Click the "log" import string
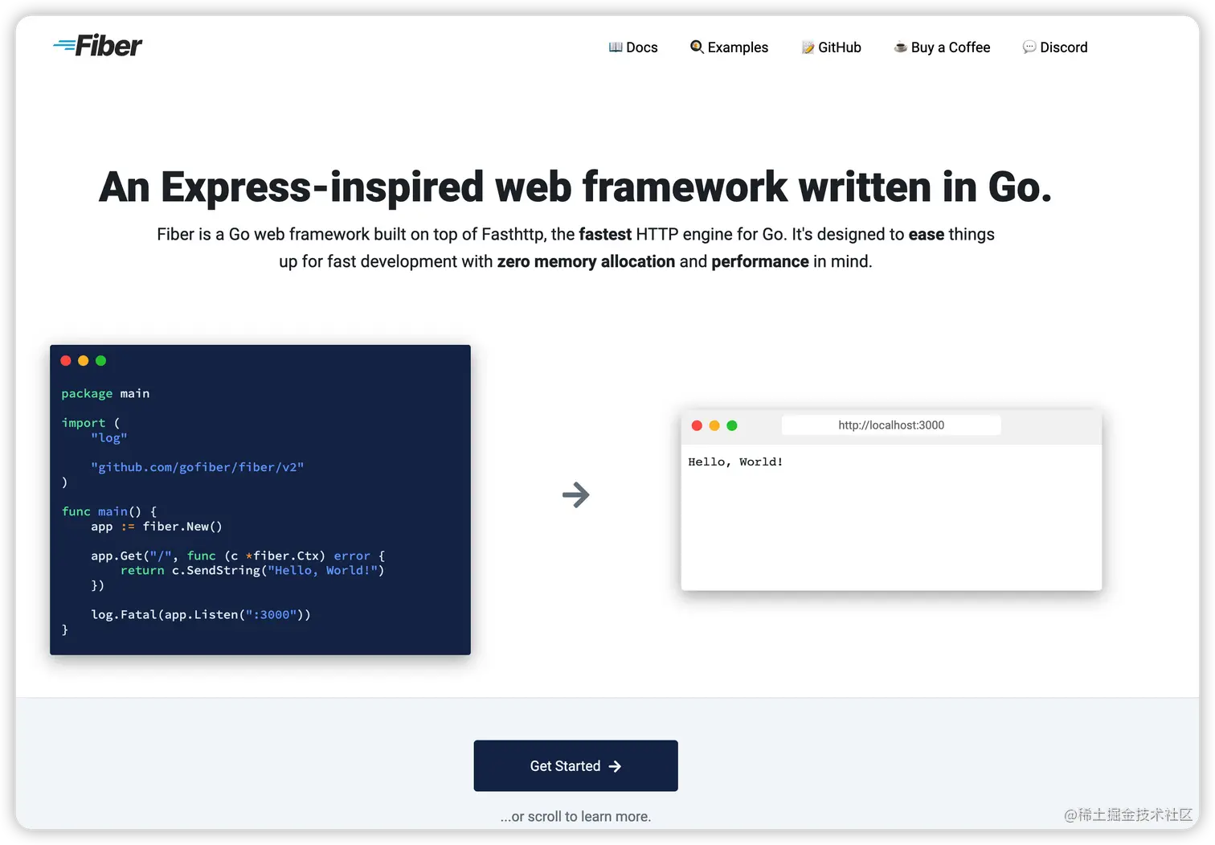The width and height of the screenshot is (1215, 845). click(108, 438)
